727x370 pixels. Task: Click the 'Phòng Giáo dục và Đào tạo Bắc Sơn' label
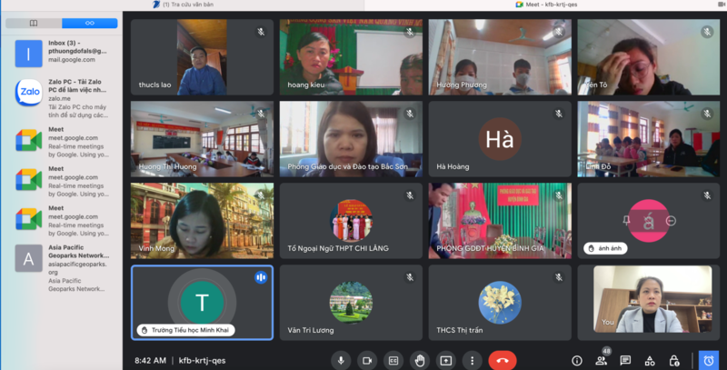coord(348,166)
